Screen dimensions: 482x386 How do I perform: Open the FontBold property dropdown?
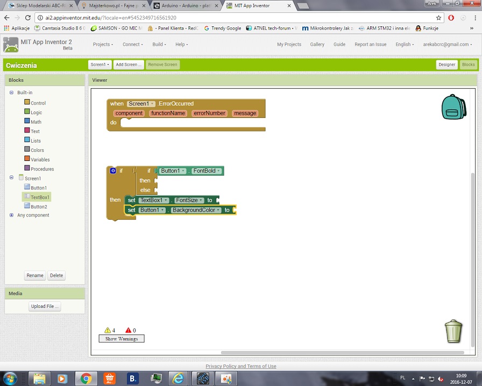(x=207, y=171)
